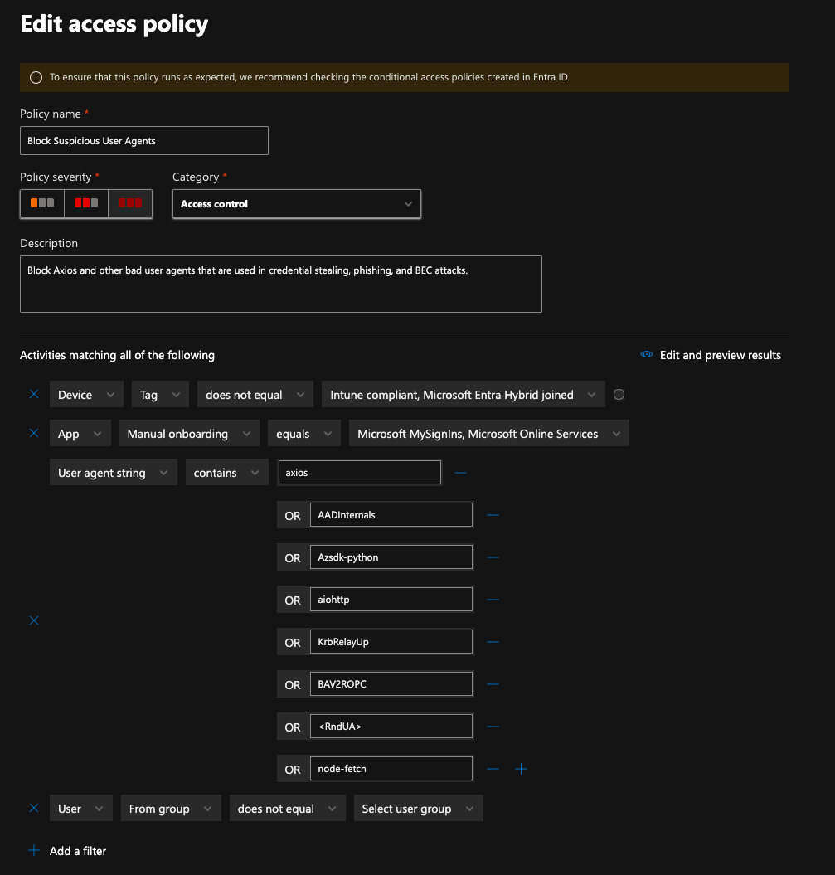Remove the Device Tag filter row

click(x=33, y=394)
